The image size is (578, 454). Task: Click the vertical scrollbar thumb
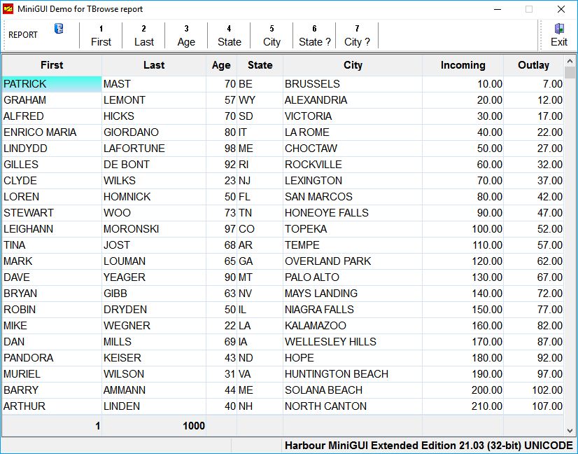click(570, 73)
